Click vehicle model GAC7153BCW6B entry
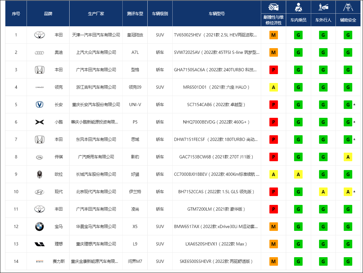The height and width of the screenshot is (273, 363). pos(216,157)
